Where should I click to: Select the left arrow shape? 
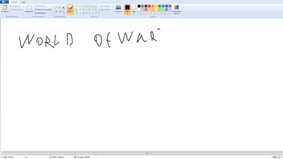point(93,10)
